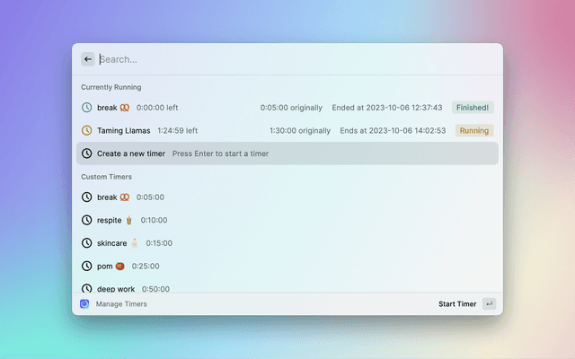
Task: Click the Manage Timers label
Action: (x=121, y=304)
